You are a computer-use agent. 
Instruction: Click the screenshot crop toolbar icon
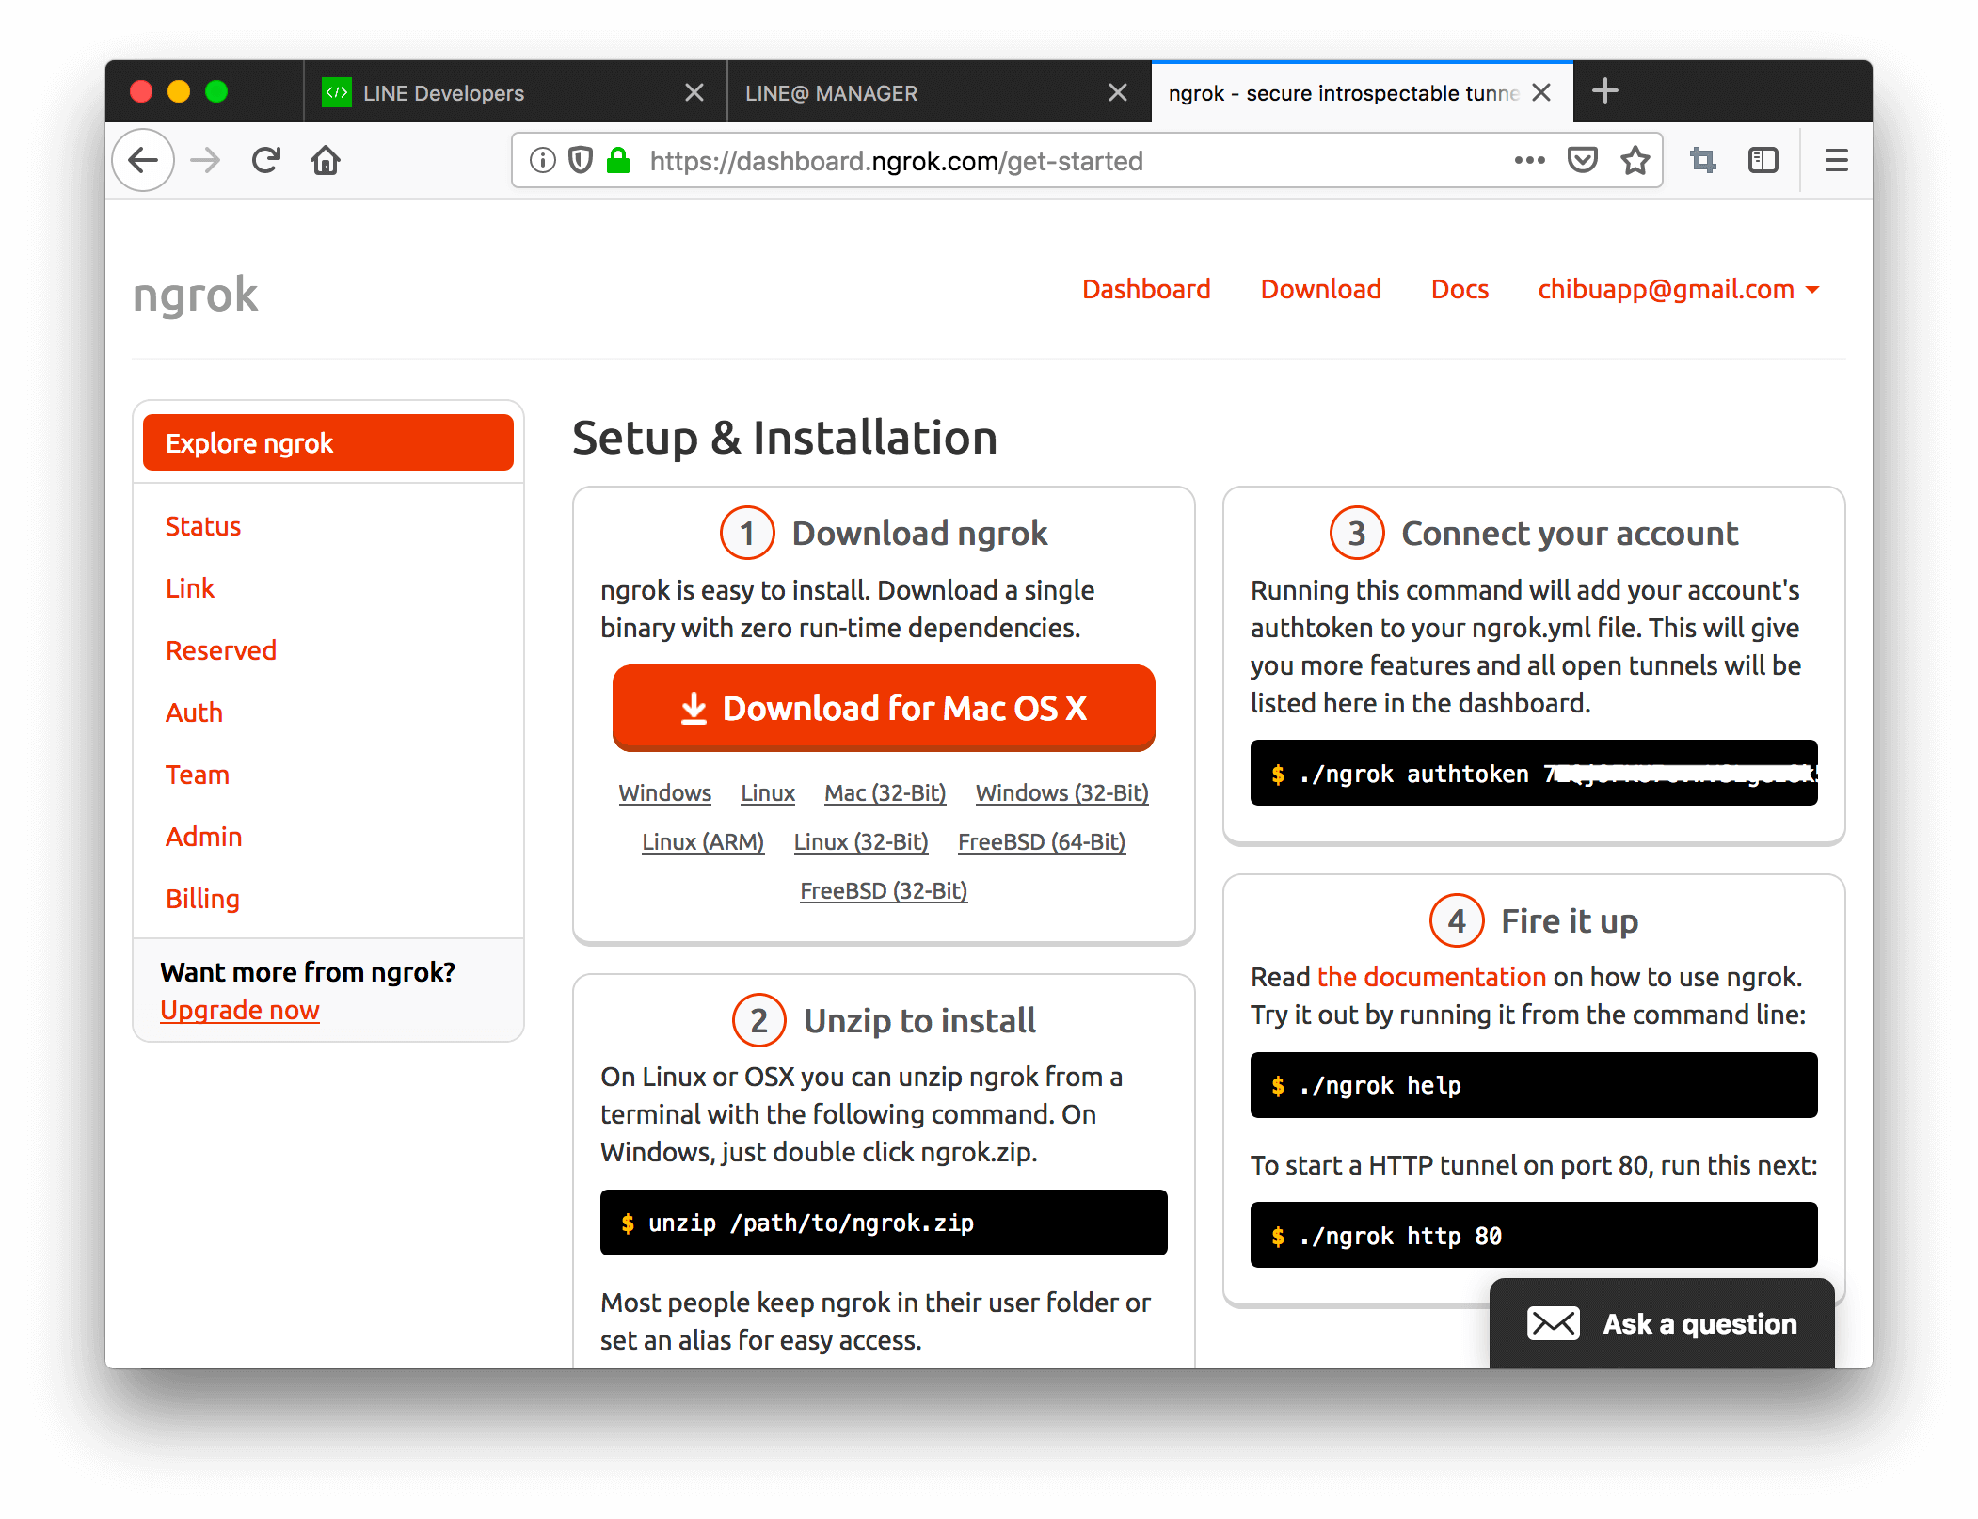tap(1703, 161)
